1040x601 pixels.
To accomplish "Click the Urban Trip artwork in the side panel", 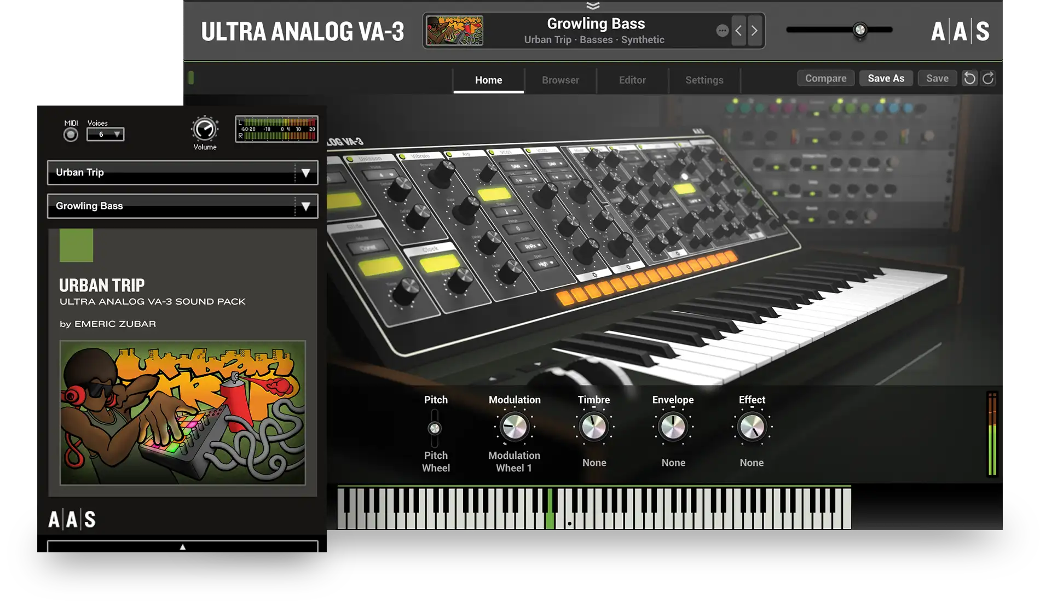I will click(x=182, y=413).
